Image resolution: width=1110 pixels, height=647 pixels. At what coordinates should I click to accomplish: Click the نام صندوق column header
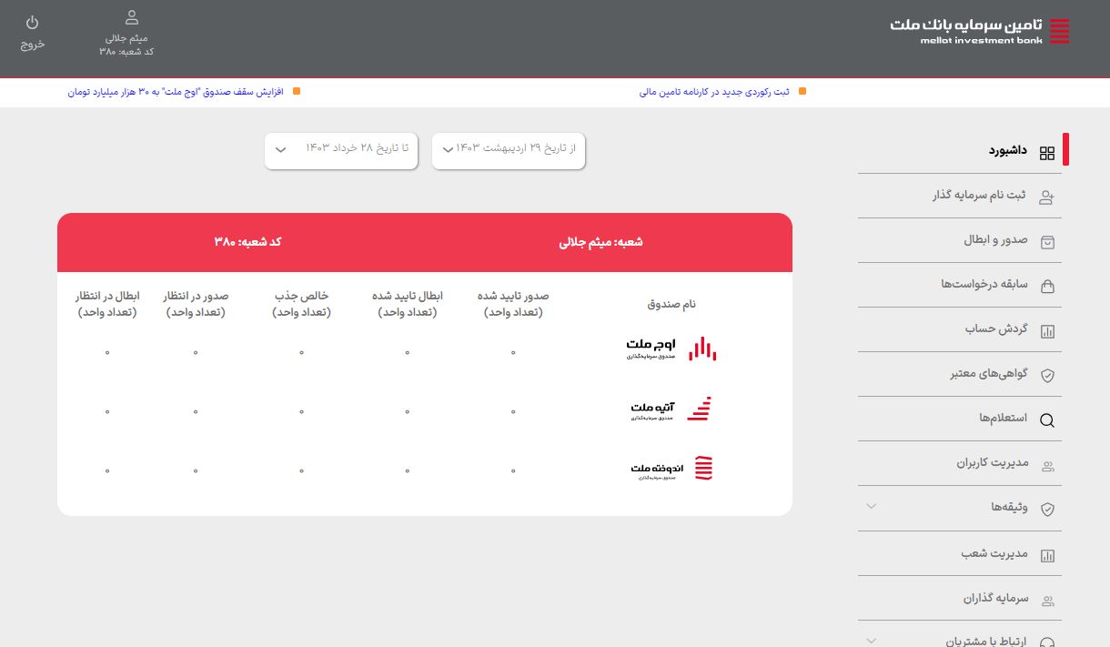tap(671, 304)
